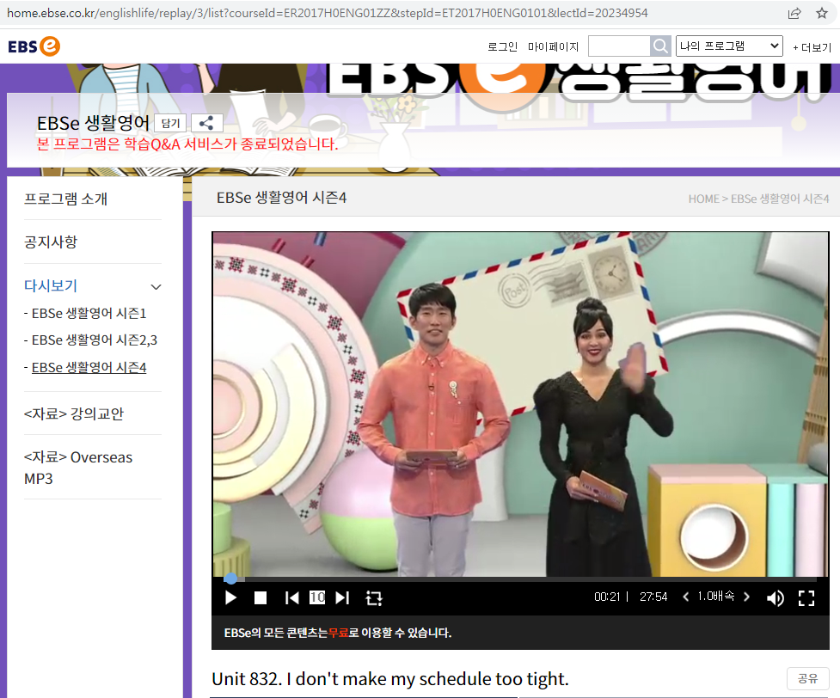Click the 1.0배속 speed label

tap(715, 597)
